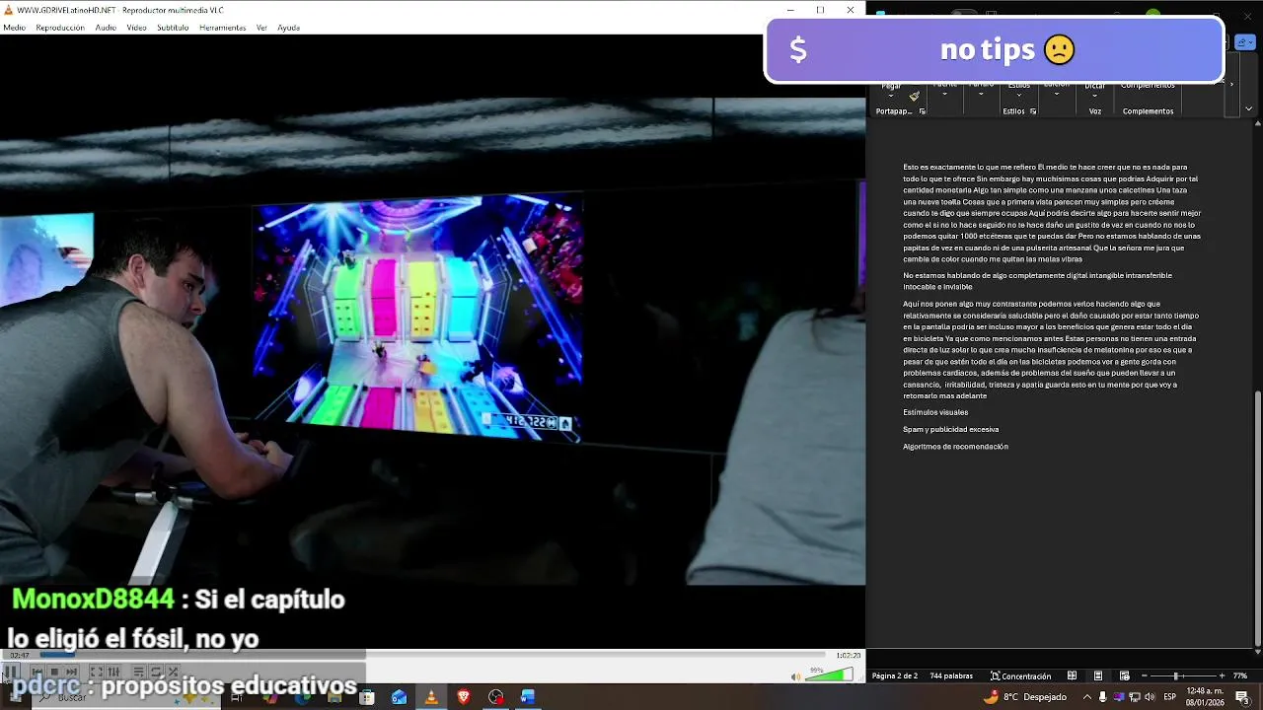Screen dimensions: 1263x710
Task: Click the Word vertical scrollbar up arrow
Action: point(1257,123)
